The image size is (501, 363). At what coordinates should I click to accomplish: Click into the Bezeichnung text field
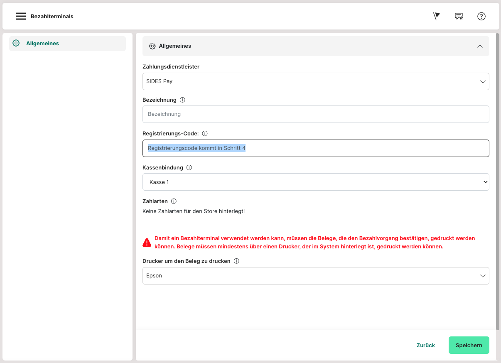(x=316, y=114)
